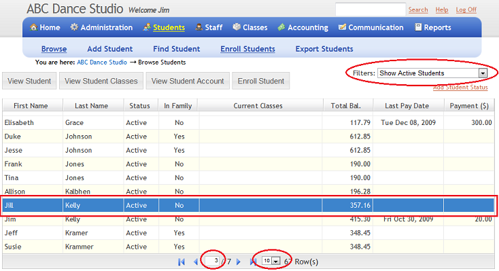Open the rows-per-page dropdown
Screen dimensions: 499x271
(x=276, y=261)
